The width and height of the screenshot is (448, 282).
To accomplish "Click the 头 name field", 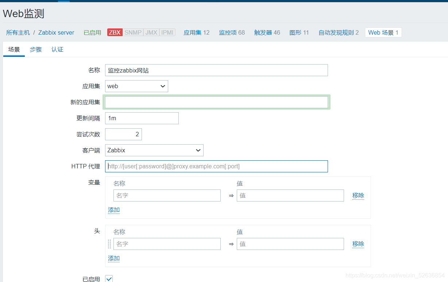I will click(167, 244).
